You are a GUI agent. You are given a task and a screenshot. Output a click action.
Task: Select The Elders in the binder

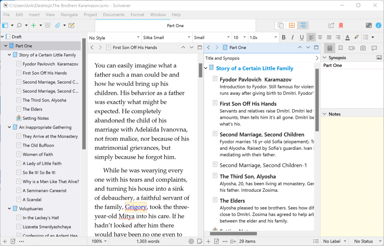[x=32, y=109]
